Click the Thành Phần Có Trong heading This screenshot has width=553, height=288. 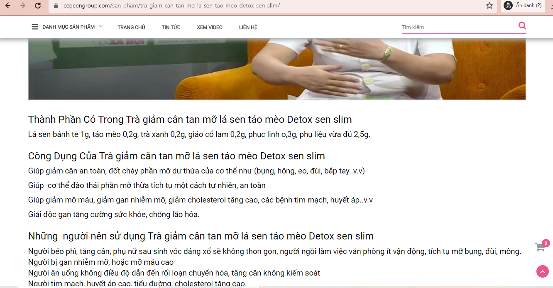coord(190,120)
